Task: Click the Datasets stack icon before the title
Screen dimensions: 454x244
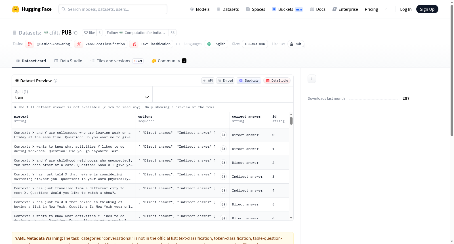Action: click(x=14, y=33)
